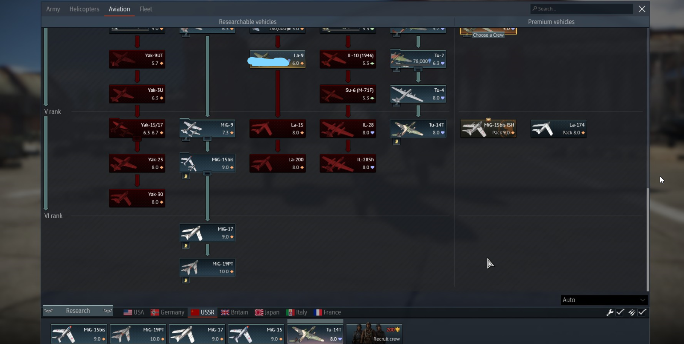
Task: Focus the Search input field
Action: (581, 9)
